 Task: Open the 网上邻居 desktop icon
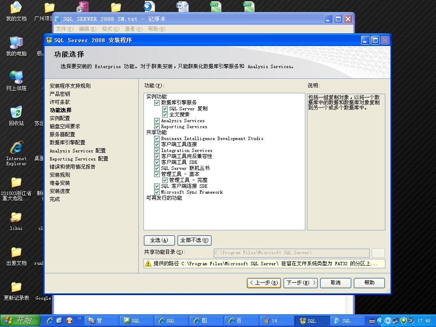pos(16,78)
